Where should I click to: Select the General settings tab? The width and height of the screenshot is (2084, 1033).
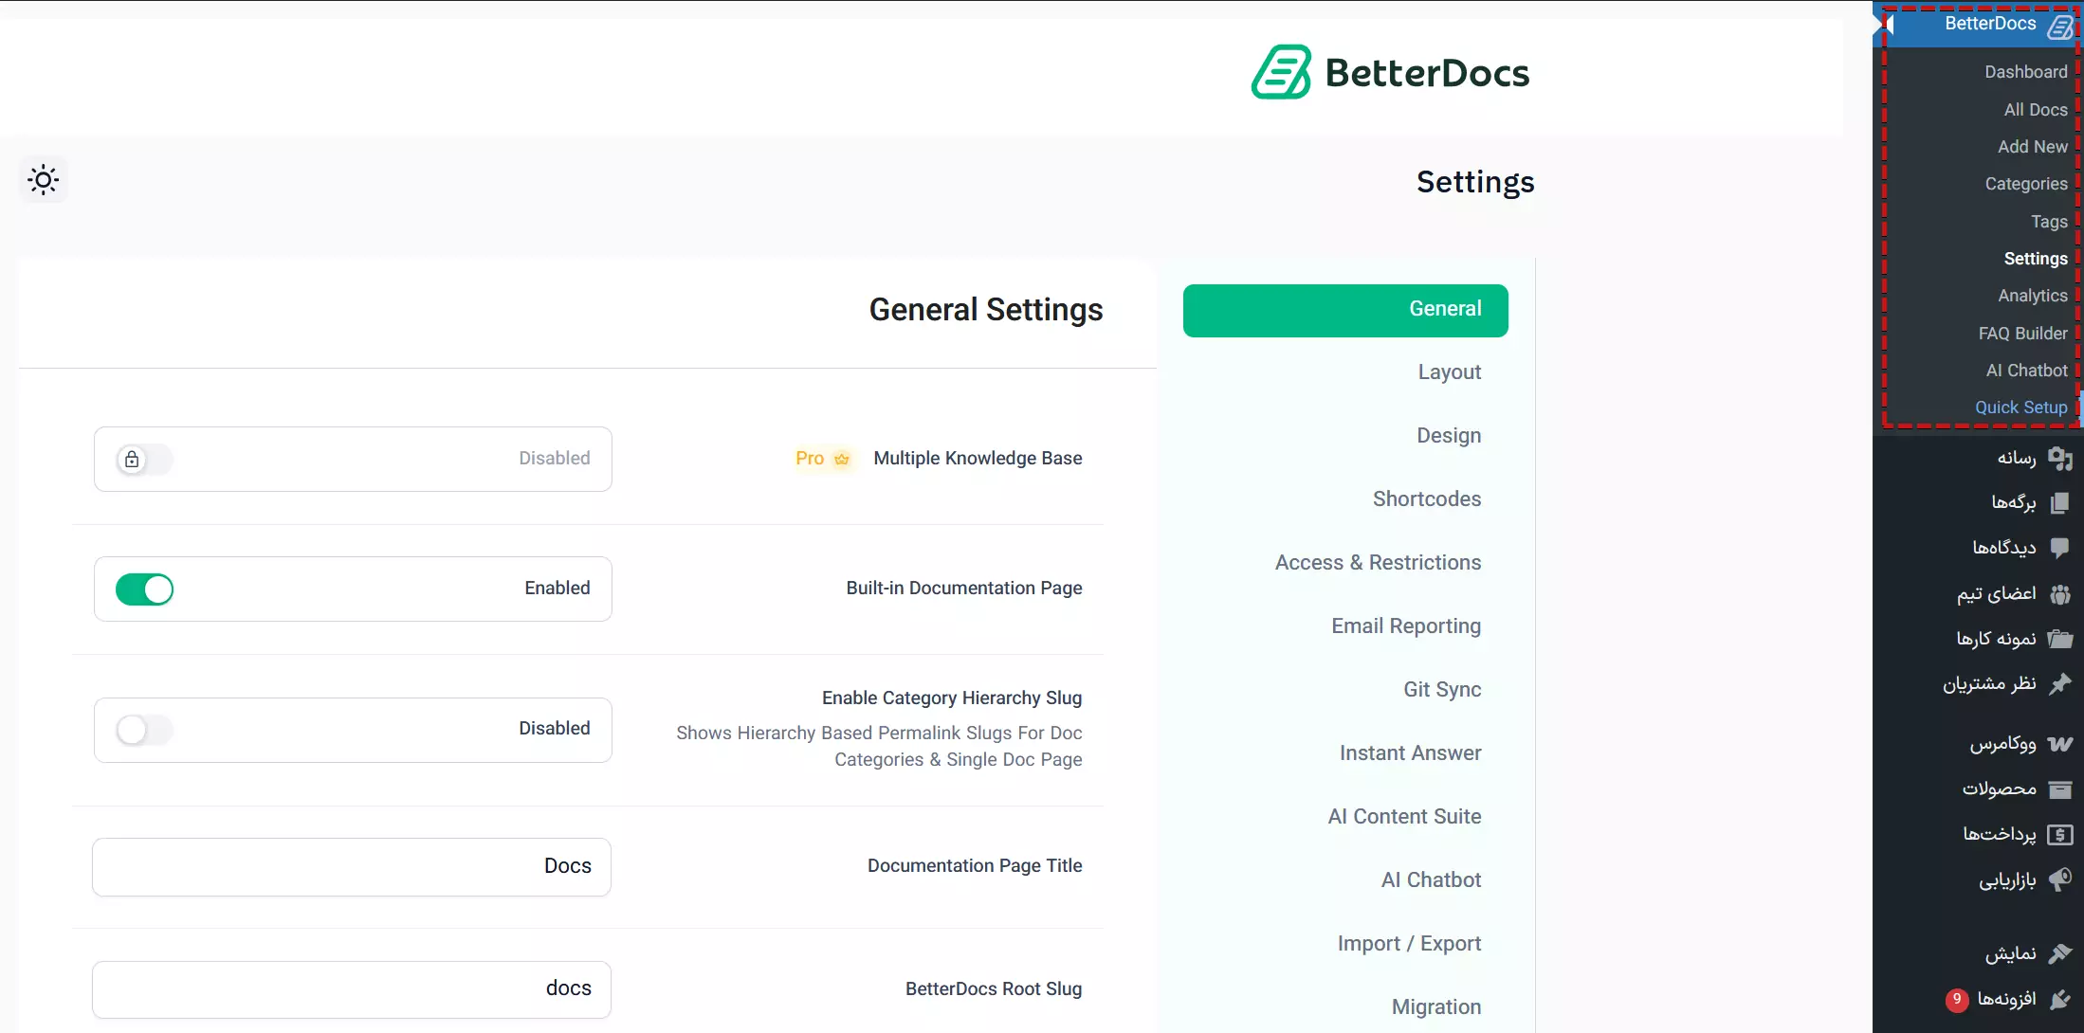(x=1345, y=310)
